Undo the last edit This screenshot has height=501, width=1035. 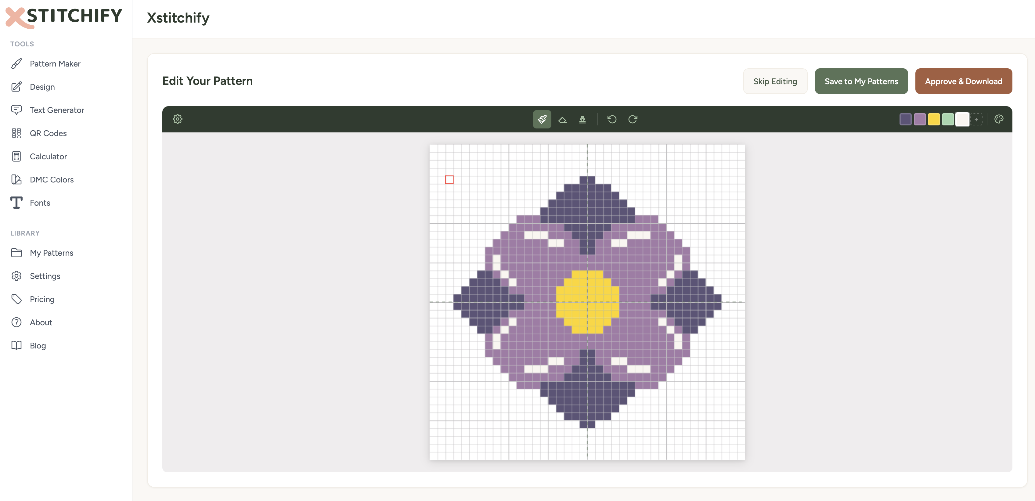click(x=612, y=119)
